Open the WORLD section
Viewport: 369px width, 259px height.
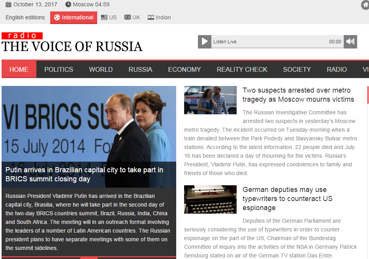click(x=101, y=69)
